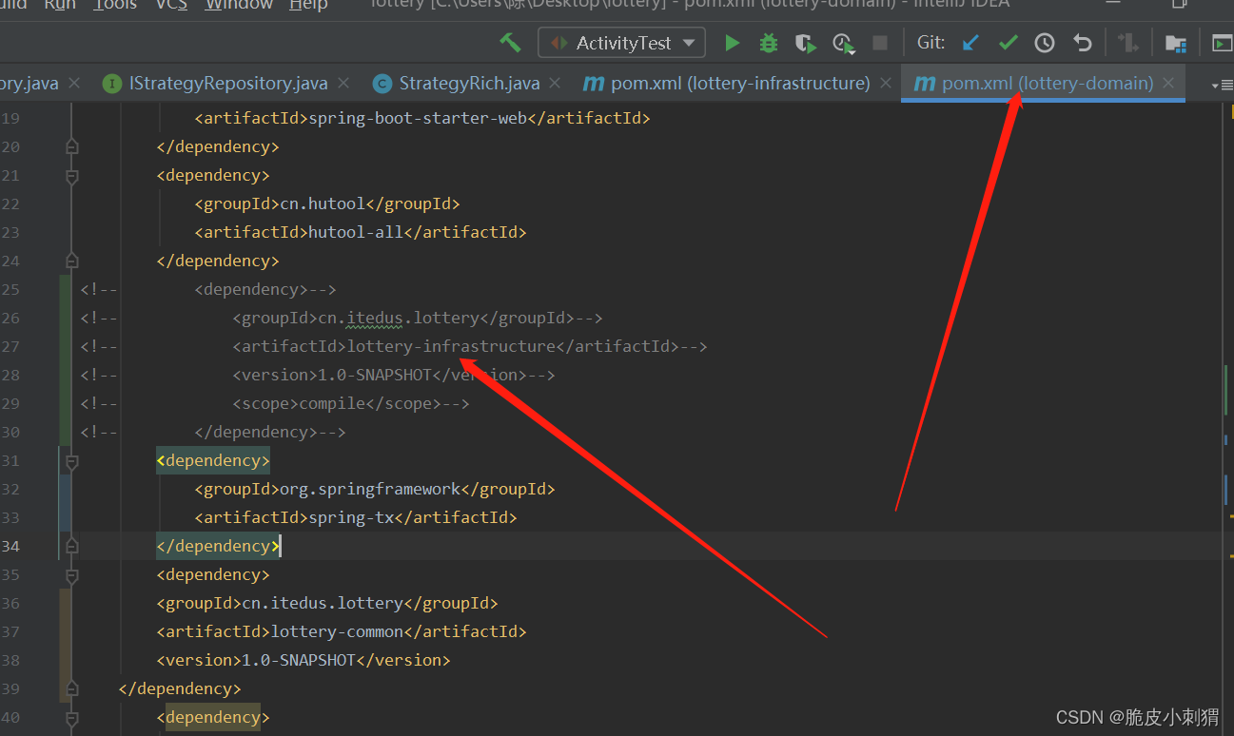
Task: Roll back changes with the undo arrow icon
Action: pyautogui.click(x=1082, y=42)
